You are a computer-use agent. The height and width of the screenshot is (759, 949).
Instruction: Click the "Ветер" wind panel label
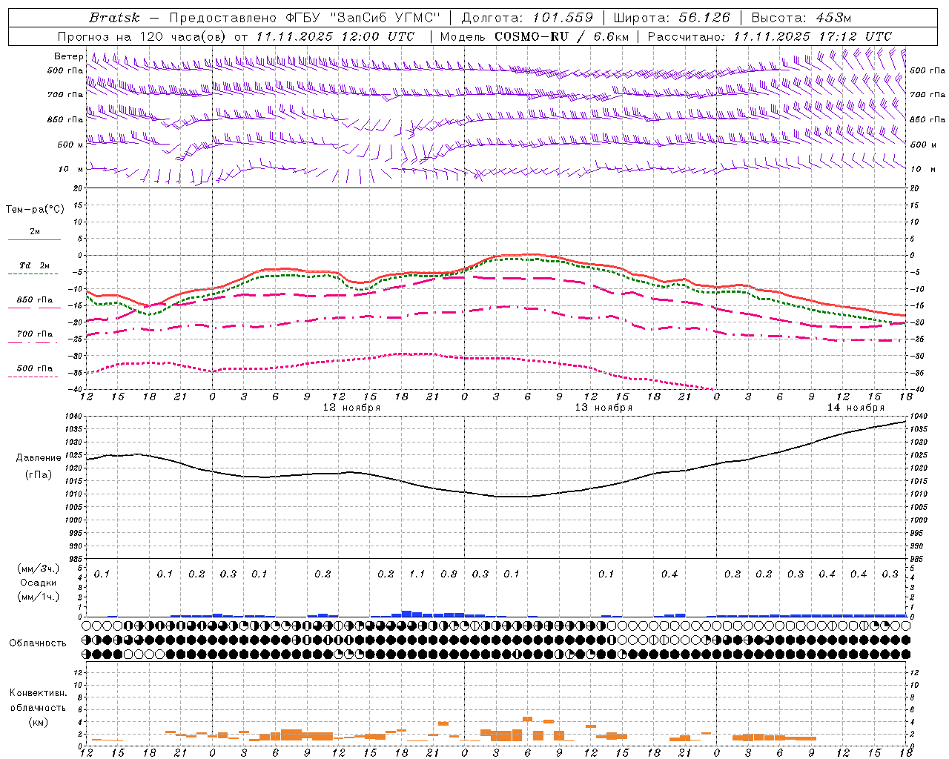click(68, 56)
